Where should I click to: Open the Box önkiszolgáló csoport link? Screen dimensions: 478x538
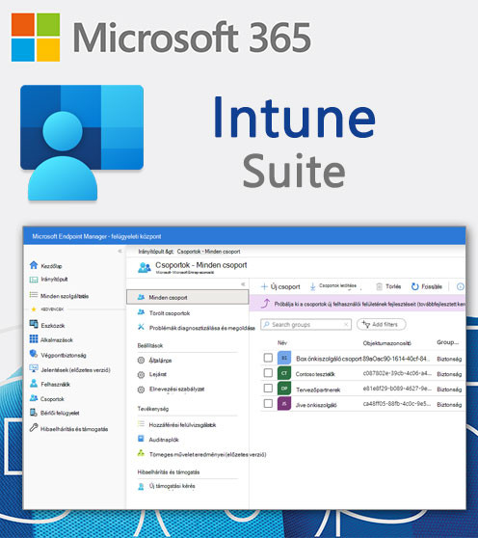329,359
